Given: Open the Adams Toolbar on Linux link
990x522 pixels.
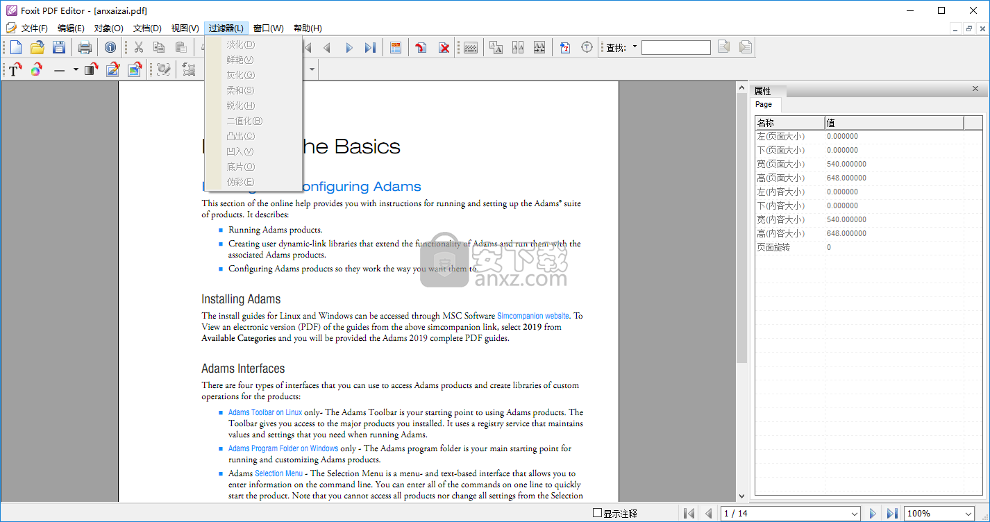Looking at the screenshot, I should (265, 412).
